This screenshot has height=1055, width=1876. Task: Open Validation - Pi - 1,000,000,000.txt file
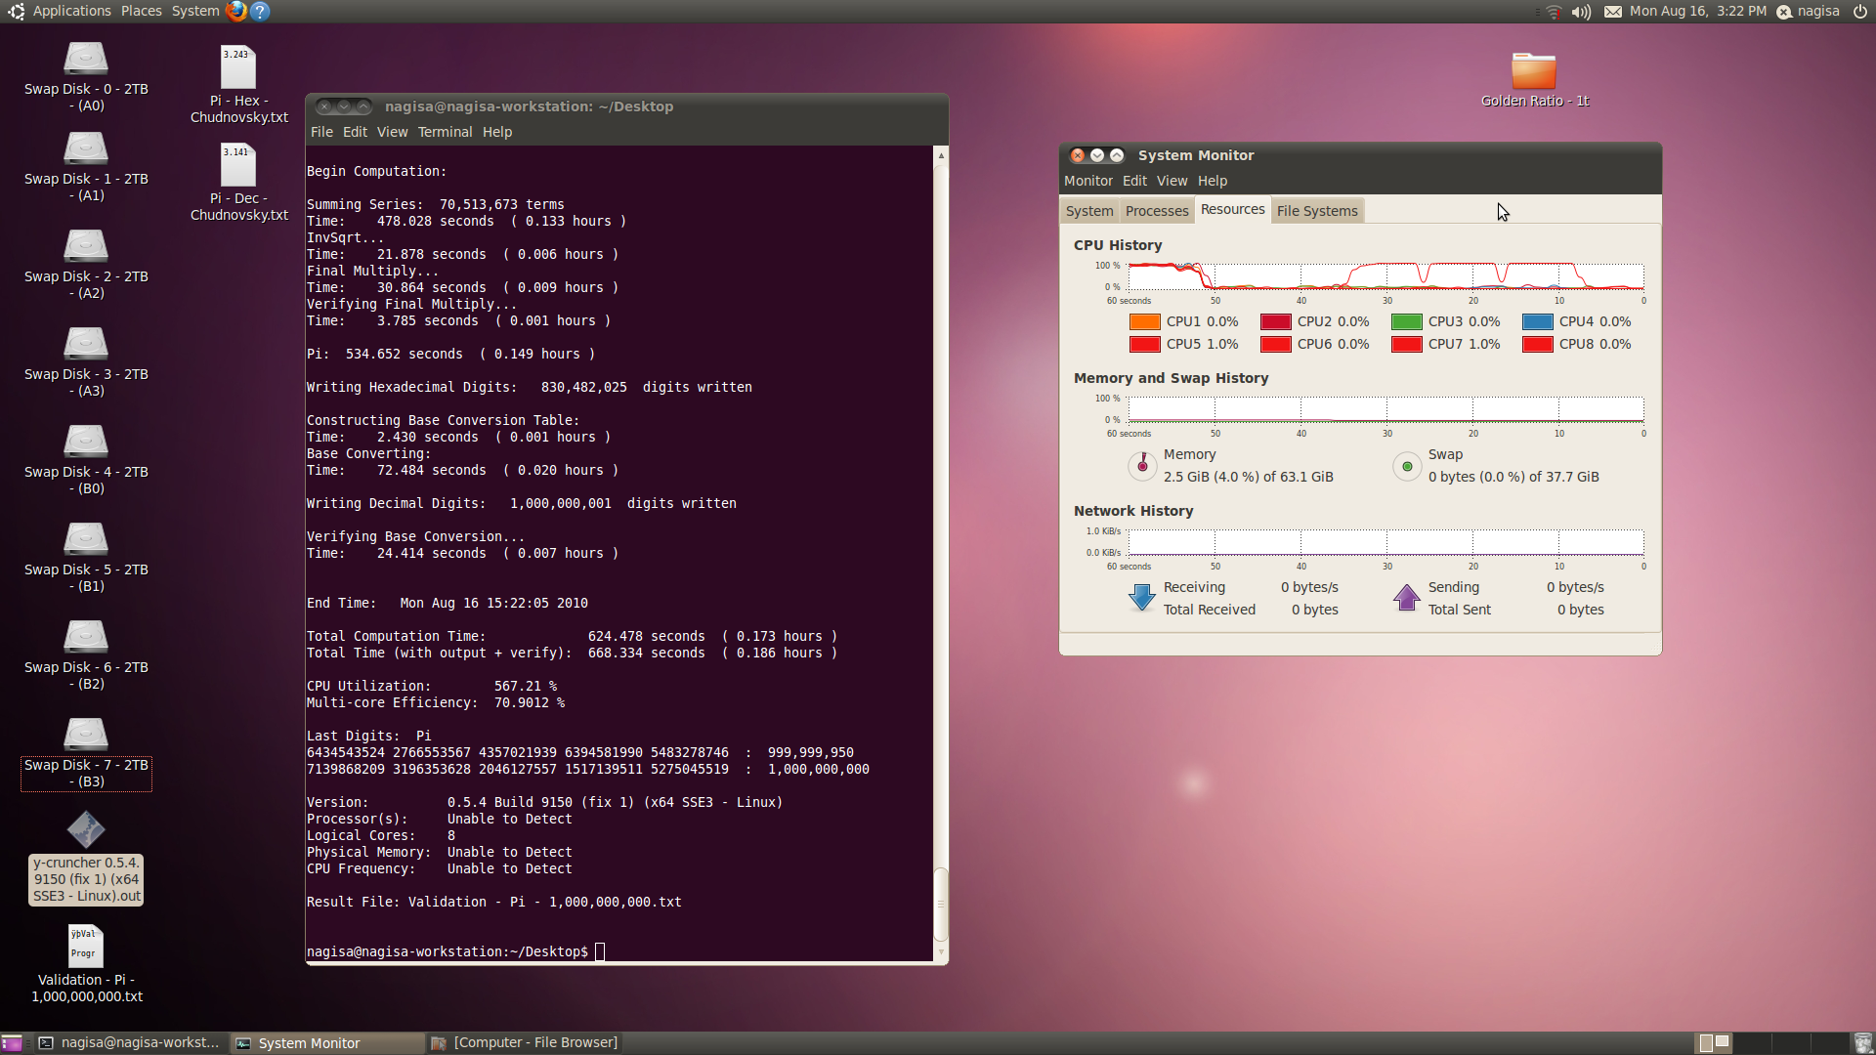(x=86, y=947)
